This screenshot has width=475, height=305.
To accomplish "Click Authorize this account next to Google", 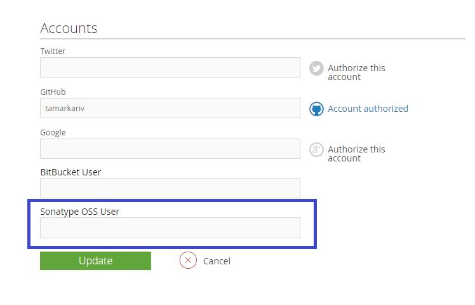I will pos(356,153).
